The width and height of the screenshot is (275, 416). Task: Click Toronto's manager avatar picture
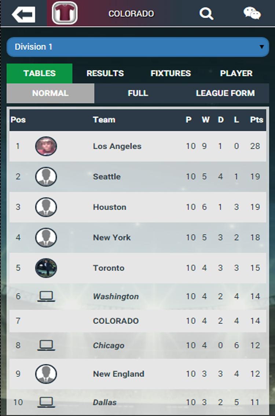click(x=46, y=268)
